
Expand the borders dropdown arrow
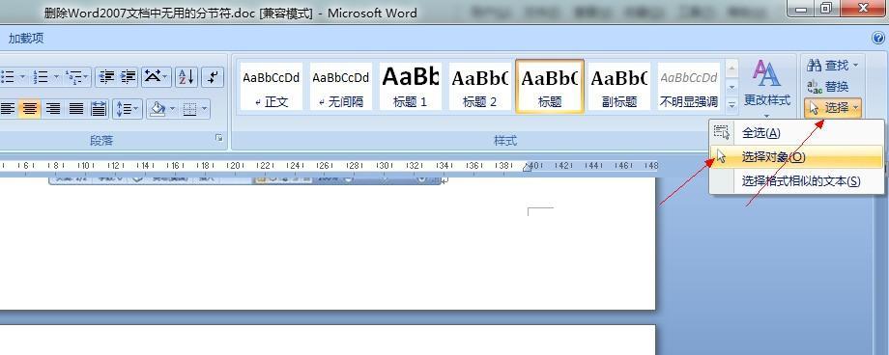[204, 109]
